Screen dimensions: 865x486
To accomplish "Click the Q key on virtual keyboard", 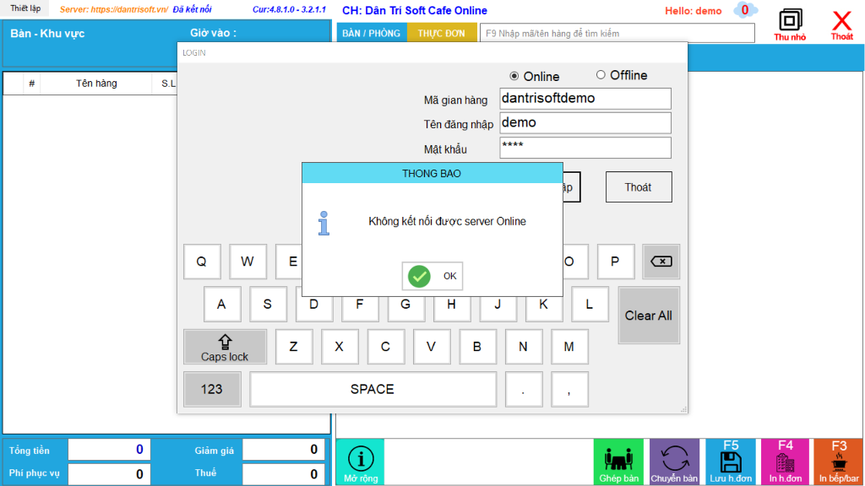I will [x=202, y=262].
